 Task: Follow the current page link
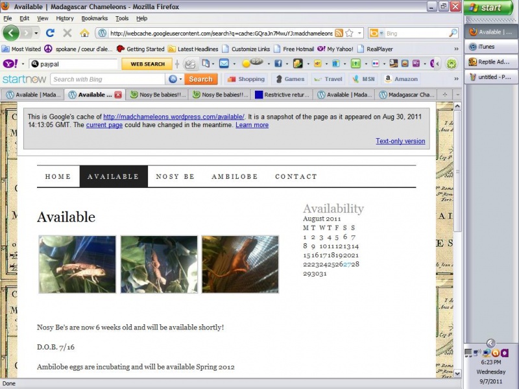point(104,125)
